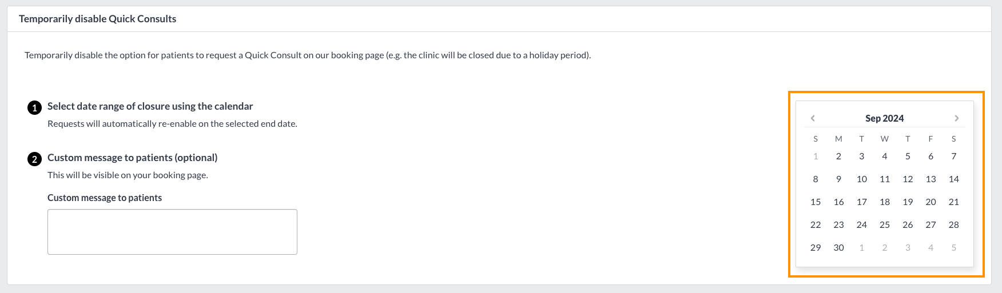1002x293 pixels.
Task: Click the Custom message to patients textbox
Action: [172, 232]
